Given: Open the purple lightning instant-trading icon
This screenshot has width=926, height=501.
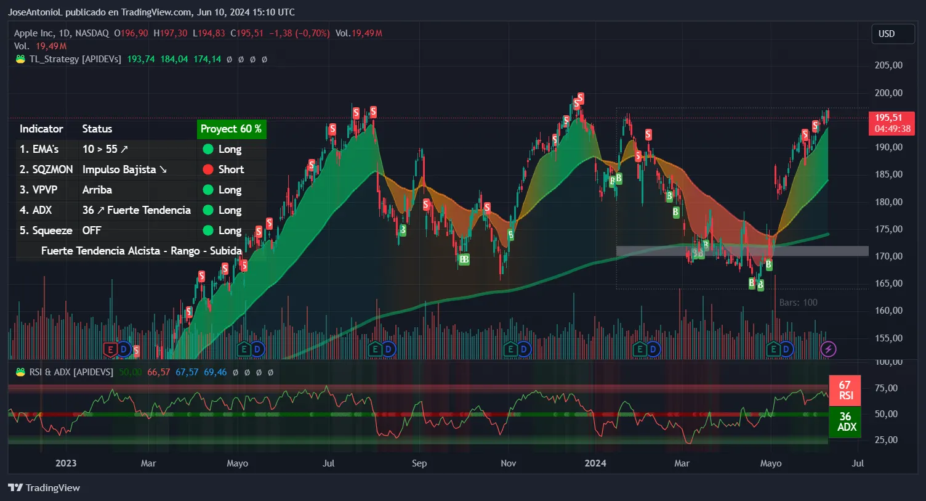Looking at the screenshot, I should click(x=829, y=349).
